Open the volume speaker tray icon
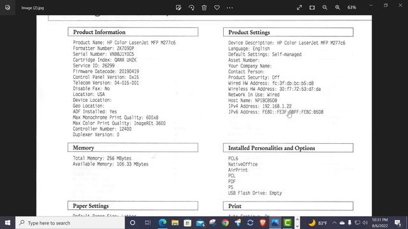The image size is (408, 229). pos(365,223)
